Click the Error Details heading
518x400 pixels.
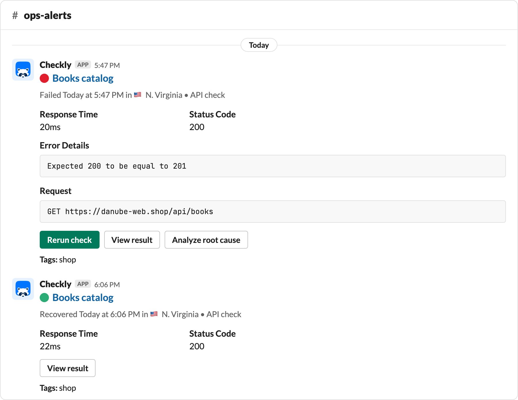(64, 145)
